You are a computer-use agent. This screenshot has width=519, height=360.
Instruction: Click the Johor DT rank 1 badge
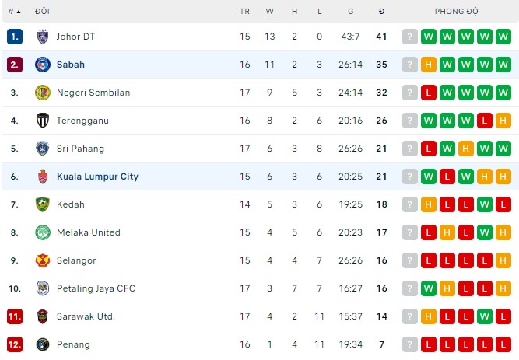click(15, 37)
